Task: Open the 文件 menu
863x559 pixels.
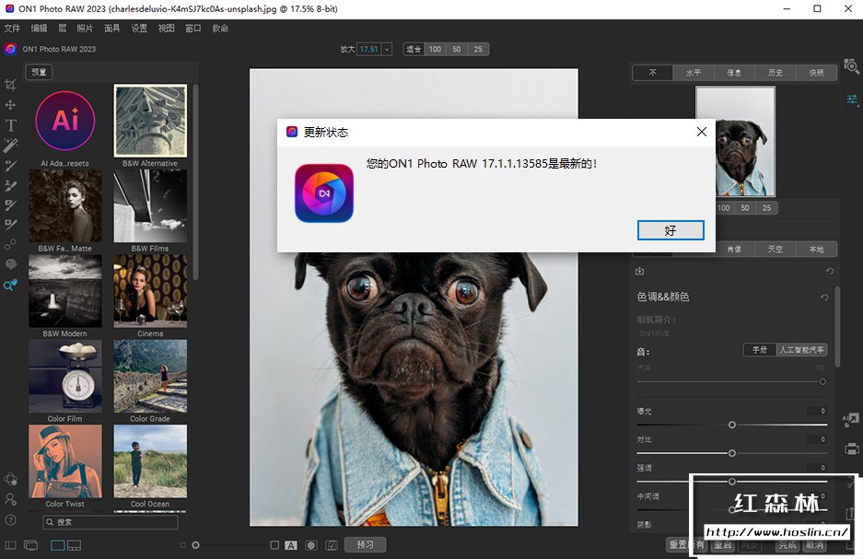Action: pos(12,28)
